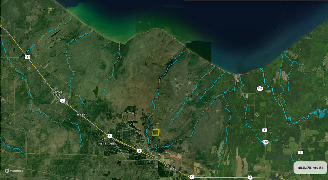The width and height of the screenshot is (328, 180).
Task: Click Route 2 shield between Birch Hill and Cedar
Action: (x=139, y=150)
